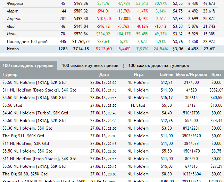The image size is (224, 182).
Task: Click the "Февраль" month row
Action: [15, 3]
